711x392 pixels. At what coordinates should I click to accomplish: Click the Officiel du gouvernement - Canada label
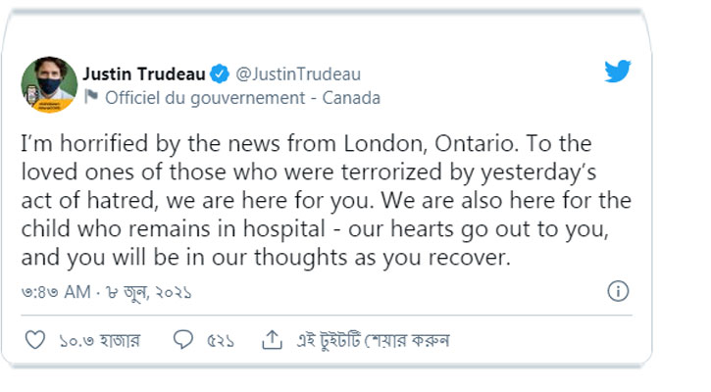(242, 98)
